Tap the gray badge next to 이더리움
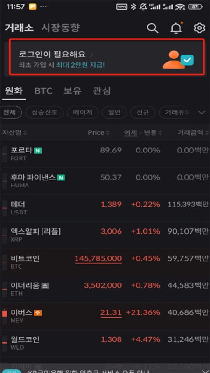The image size is (210, 373). click(x=45, y=286)
